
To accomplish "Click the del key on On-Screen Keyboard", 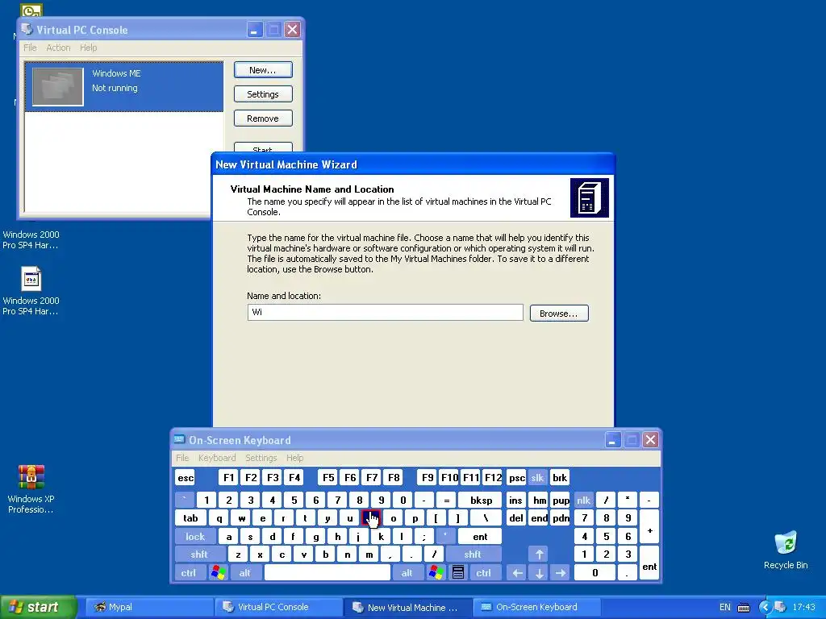I will pos(515,518).
